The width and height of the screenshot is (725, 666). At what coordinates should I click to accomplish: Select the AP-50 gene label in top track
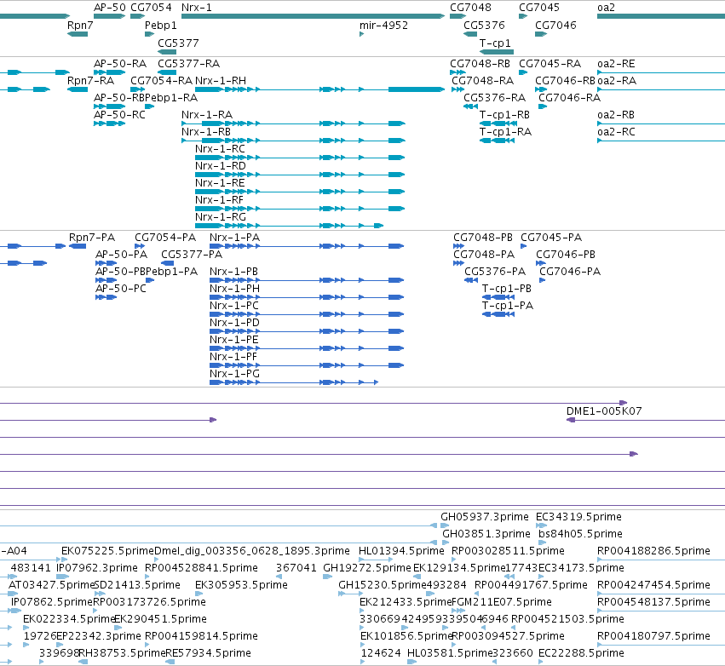point(110,8)
